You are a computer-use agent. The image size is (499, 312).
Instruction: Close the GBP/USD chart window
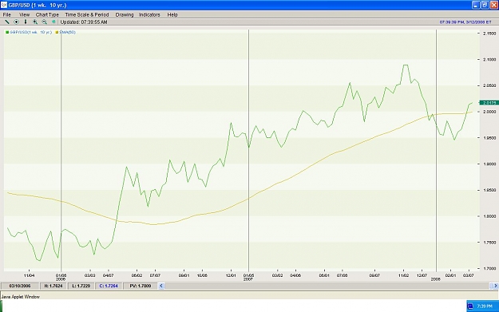coord(494,5)
